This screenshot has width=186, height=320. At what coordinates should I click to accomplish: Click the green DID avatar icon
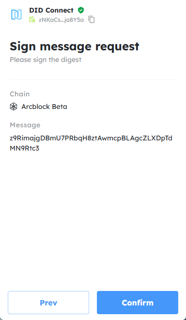(x=32, y=19)
